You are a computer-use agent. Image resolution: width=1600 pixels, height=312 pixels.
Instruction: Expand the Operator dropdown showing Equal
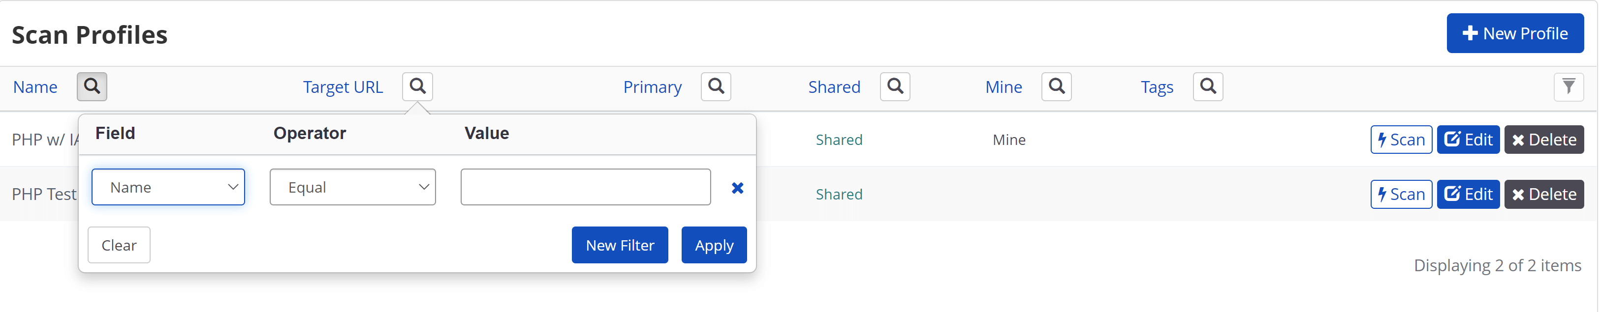point(353,187)
